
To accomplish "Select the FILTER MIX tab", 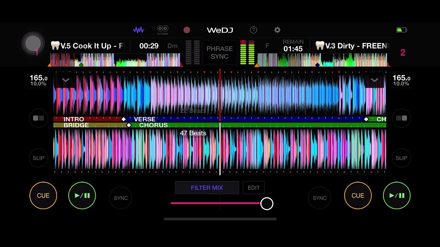I will click(207, 188).
